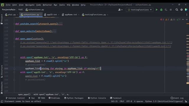The height and width of the screenshot is (106, 189).
Task: Close the appName.txt tab
Action: pos(79,15)
